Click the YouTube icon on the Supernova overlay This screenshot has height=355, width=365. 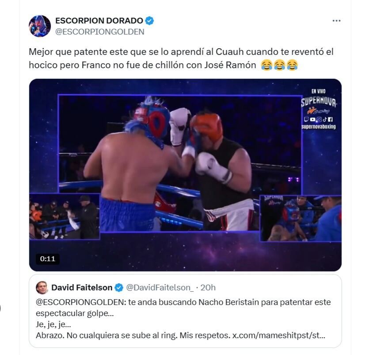(312, 120)
